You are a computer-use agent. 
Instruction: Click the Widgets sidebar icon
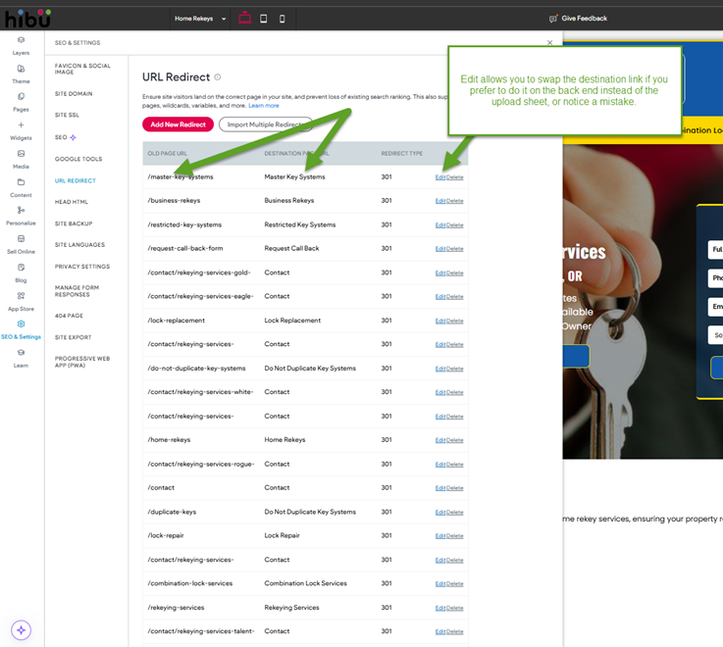(21, 126)
